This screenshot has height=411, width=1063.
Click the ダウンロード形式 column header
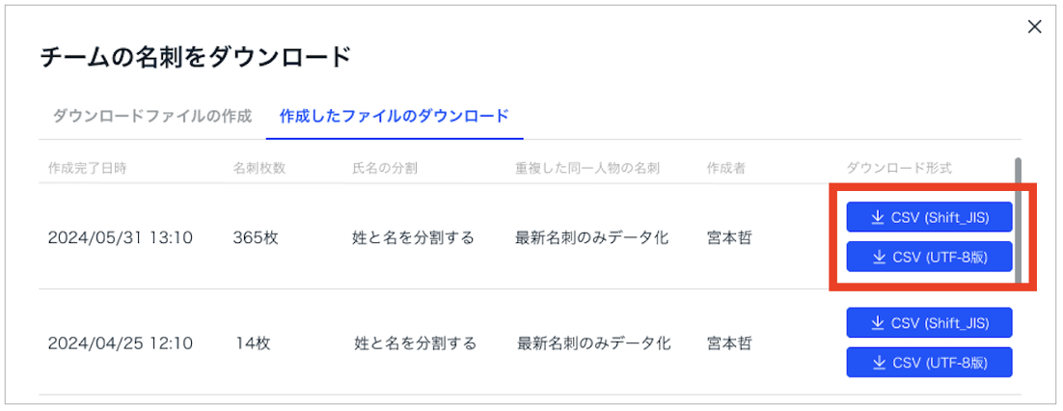tap(899, 168)
